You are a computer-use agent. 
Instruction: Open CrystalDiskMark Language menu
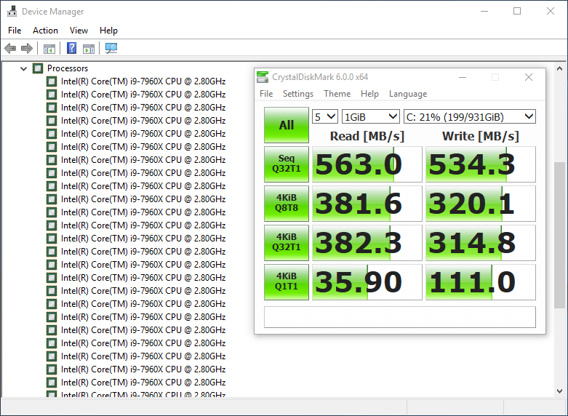[408, 94]
